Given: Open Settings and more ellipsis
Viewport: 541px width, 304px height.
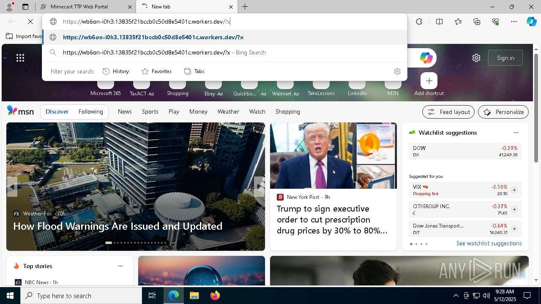Looking at the screenshot, I should click(x=514, y=22).
